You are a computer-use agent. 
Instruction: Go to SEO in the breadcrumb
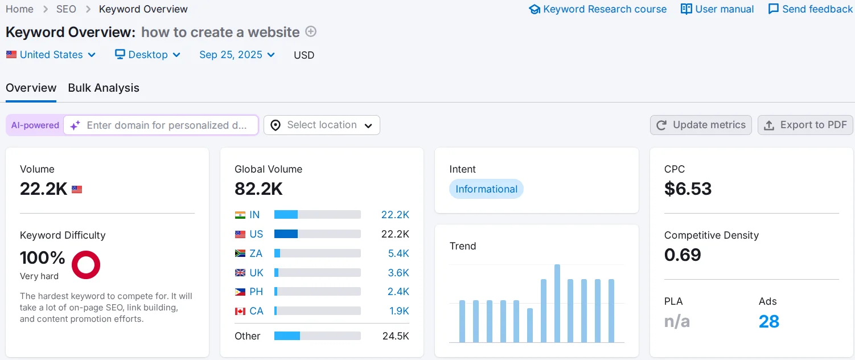(66, 9)
